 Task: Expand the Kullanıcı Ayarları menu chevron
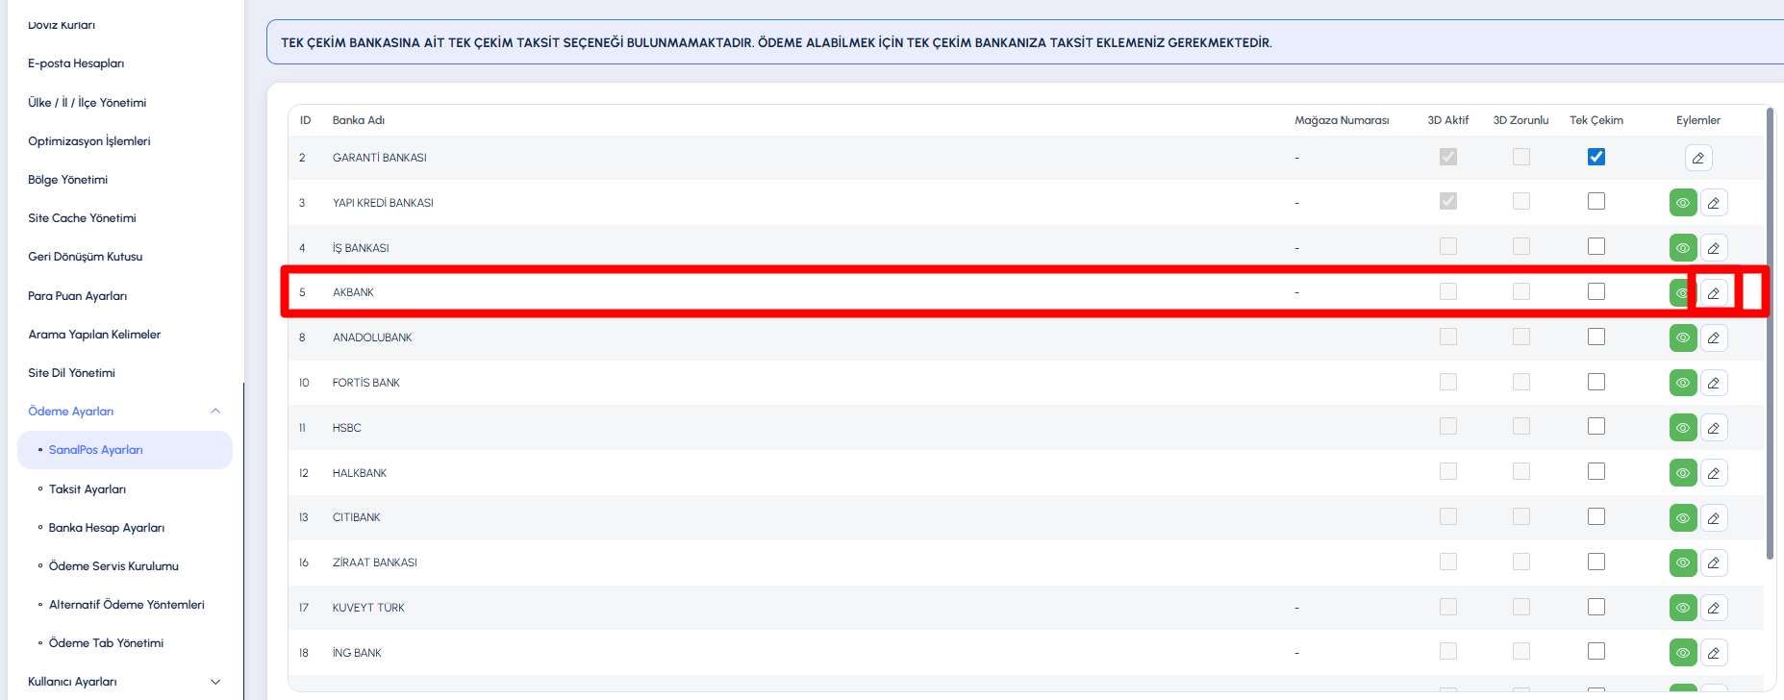coord(215,682)
